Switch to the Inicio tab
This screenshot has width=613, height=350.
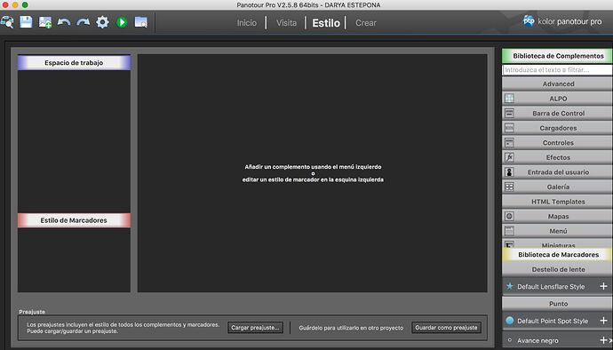coord(247,23)
